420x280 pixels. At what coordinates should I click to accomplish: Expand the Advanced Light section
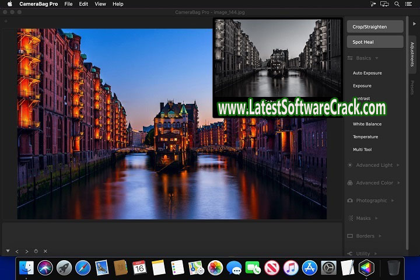pyautogui.click(x=373, y=165)
